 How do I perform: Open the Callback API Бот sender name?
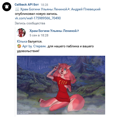[27, 4]
